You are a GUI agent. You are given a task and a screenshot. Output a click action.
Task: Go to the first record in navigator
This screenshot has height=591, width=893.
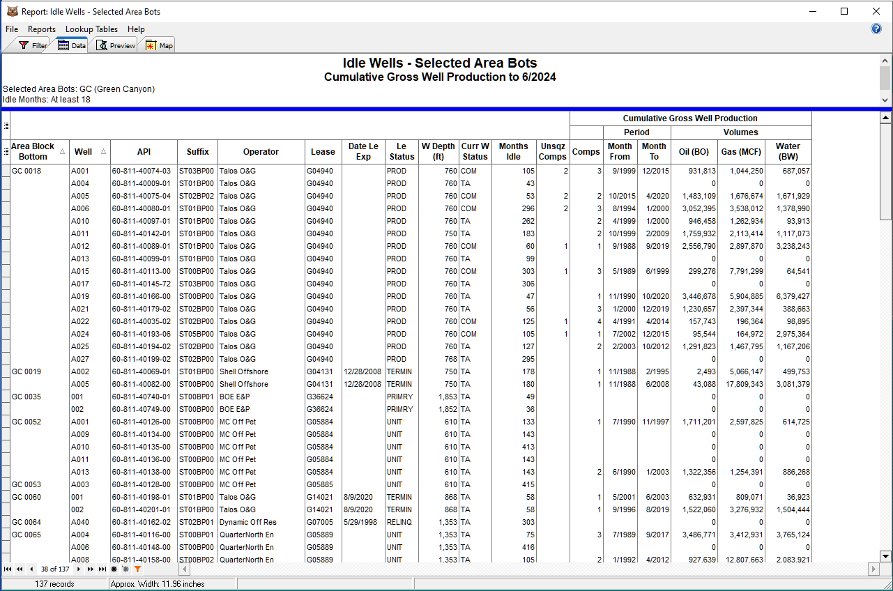[8, 569]
